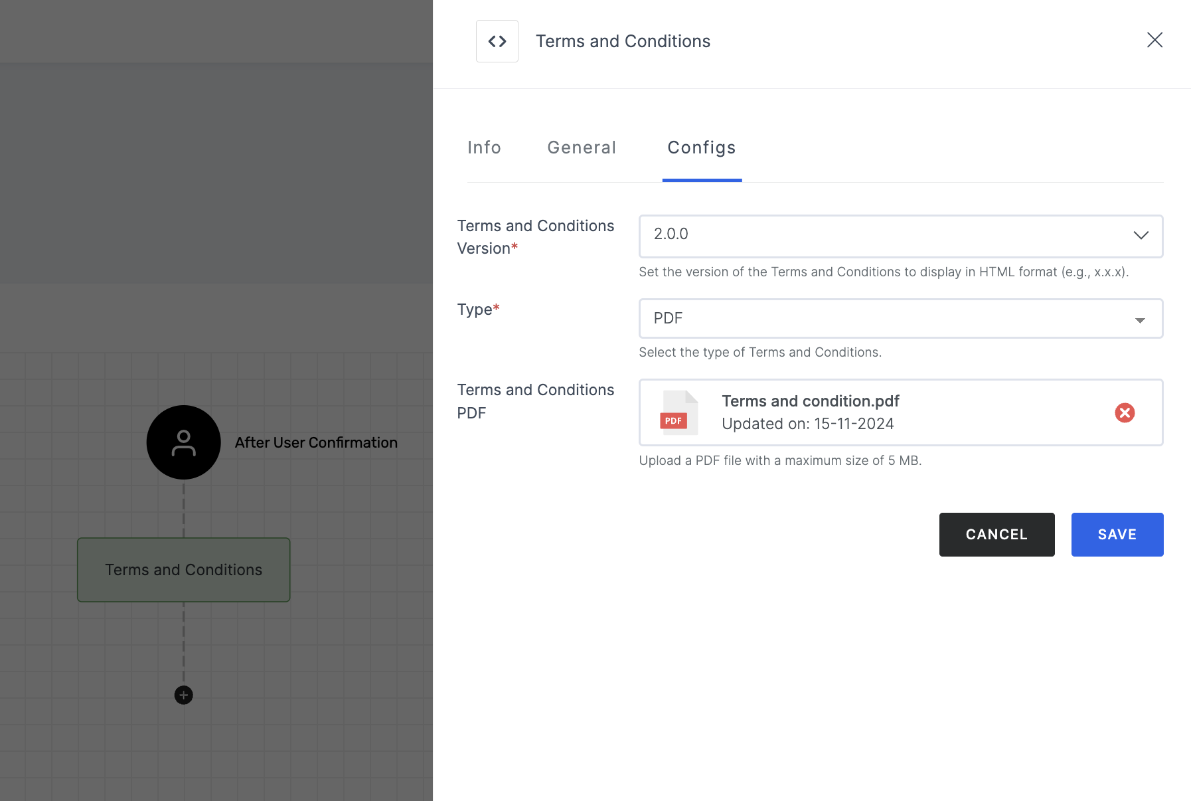The height and width of the screenshot is (801, 1191).
Task: Open the Type dropdown showing PDF
Action: (x=901, y=318)
